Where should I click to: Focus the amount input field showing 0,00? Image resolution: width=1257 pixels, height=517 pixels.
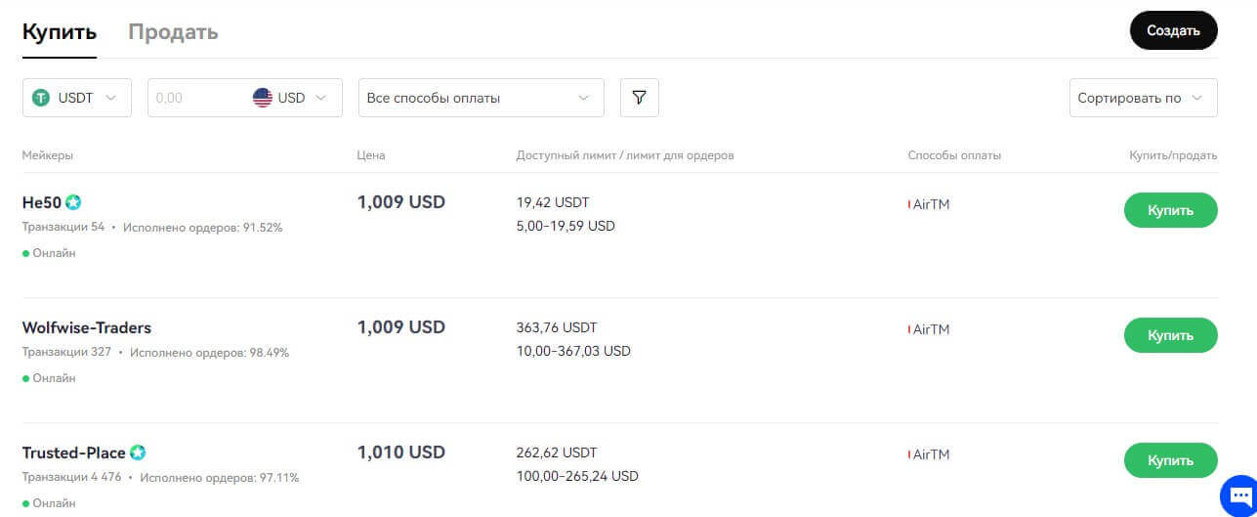pyautogui.click(x=195, y=98)
